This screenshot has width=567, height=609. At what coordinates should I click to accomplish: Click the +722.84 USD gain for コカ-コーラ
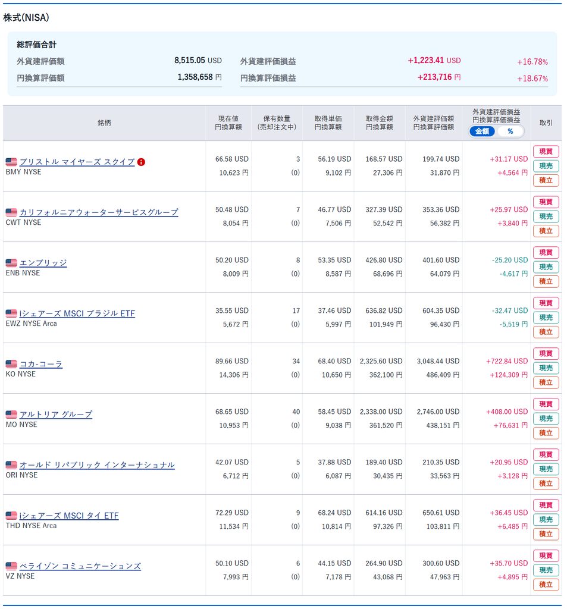point(507,361)
